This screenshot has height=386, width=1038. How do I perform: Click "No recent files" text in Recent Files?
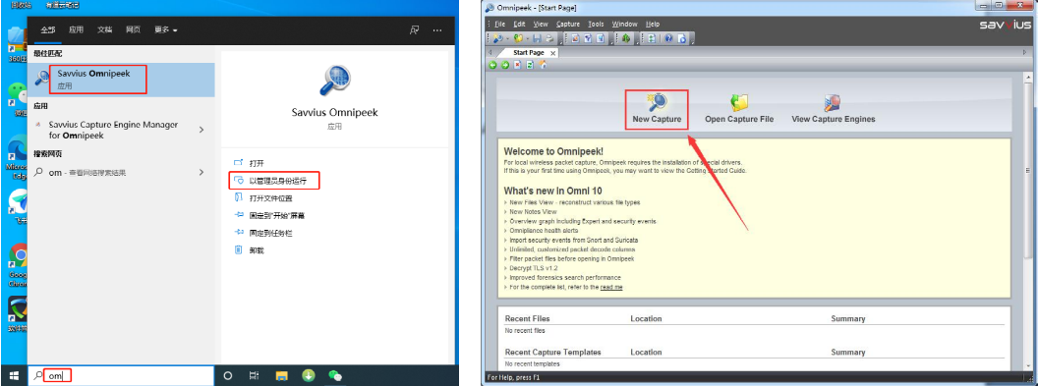(524, 330)
